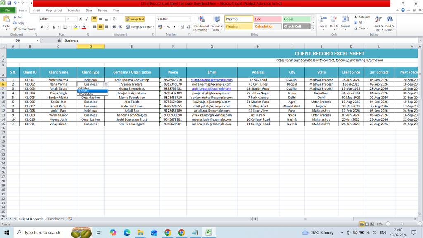423x238 pixels.
Task: Open the Name Box dropdown arrow
Action: click(38, 40)
